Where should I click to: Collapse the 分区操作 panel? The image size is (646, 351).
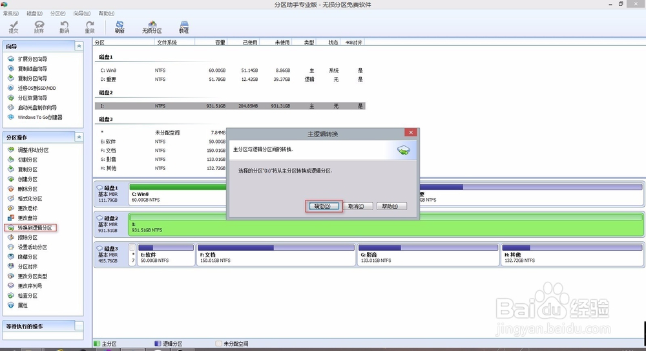point(79,137)
